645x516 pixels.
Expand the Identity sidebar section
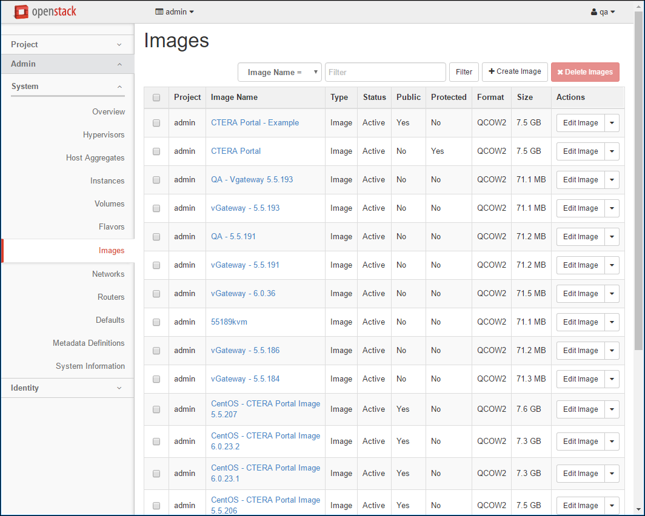(67, 388)
